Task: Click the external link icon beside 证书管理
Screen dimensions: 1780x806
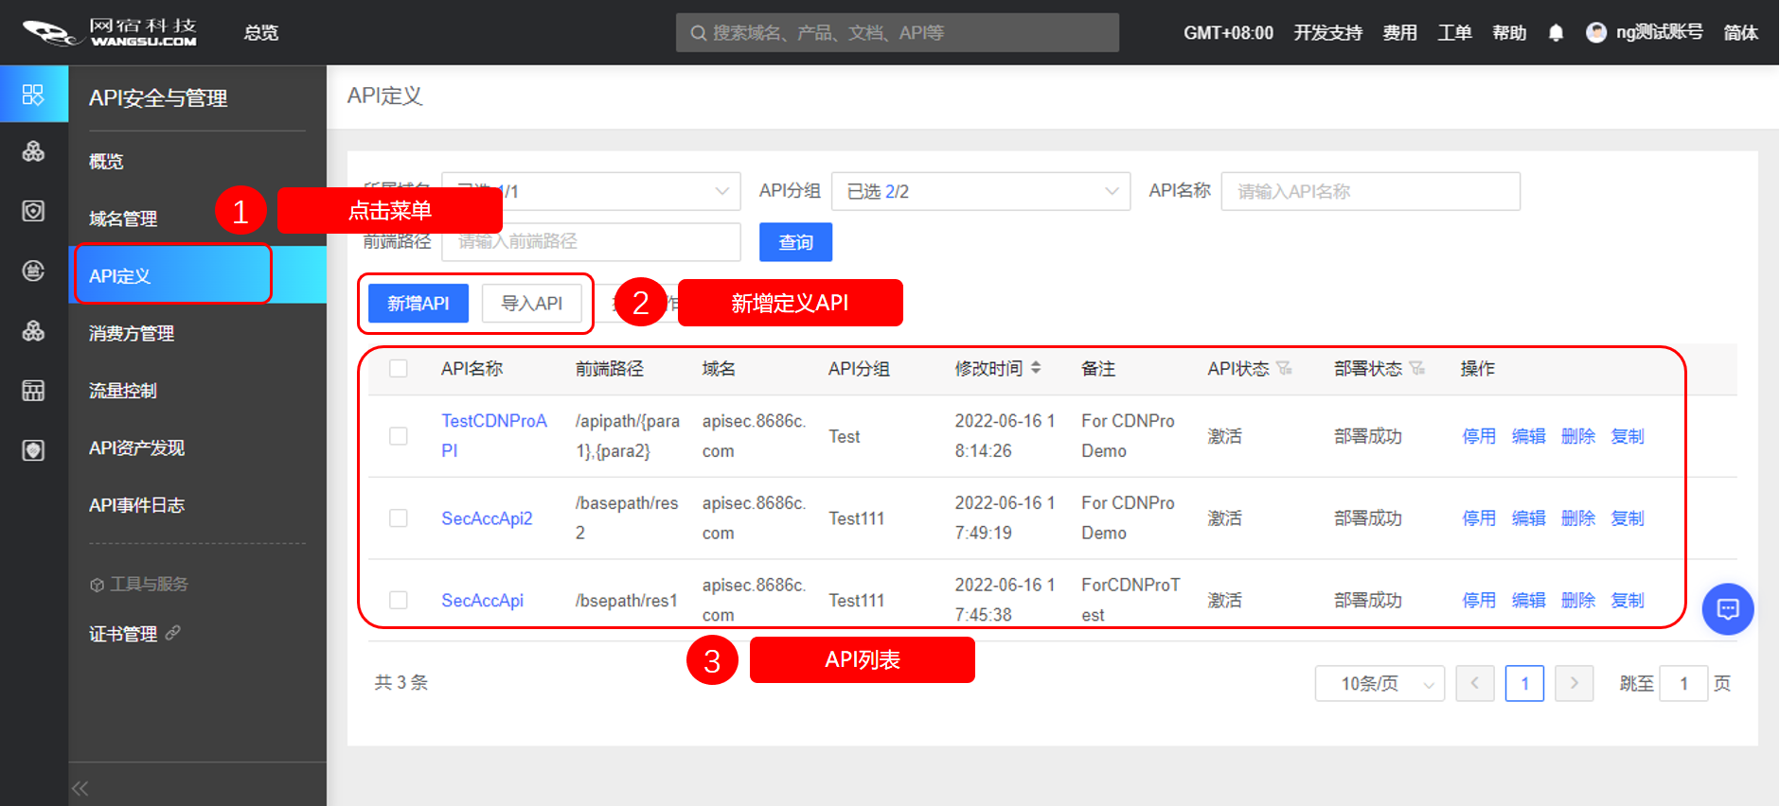Action: coord(172,634)
